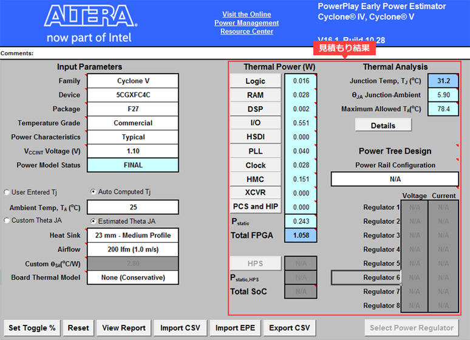
Task: Select the Logic power value 0.016
Action: coord(301,81)
